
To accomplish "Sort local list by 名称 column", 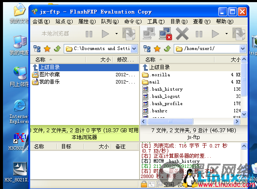I will pos(58,60).
